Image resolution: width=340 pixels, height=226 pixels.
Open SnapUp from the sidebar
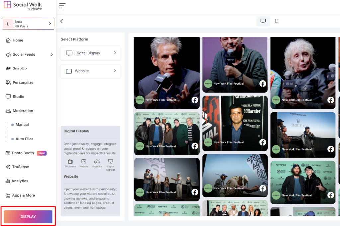(19, 68)
